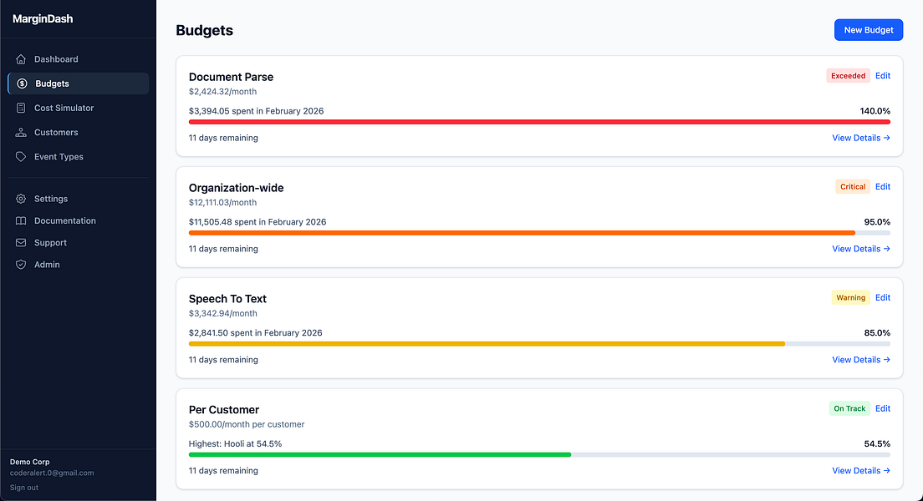Select the Admin shield icon
This screenshot has width=923, height=501.
pos(20,265)
